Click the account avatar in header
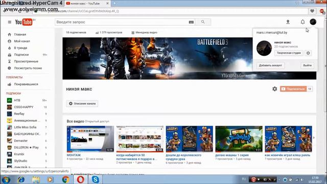 tap(313, 22)
